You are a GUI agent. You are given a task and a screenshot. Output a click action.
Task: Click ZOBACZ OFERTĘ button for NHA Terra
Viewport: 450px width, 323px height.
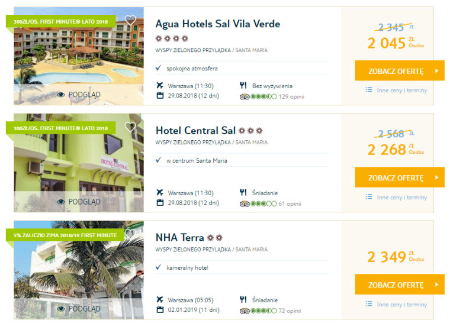(x=400, y=285)
